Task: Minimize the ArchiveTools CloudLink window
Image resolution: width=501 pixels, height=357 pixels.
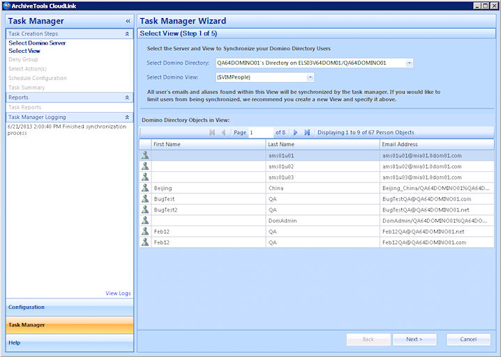Action: (477, 6)
